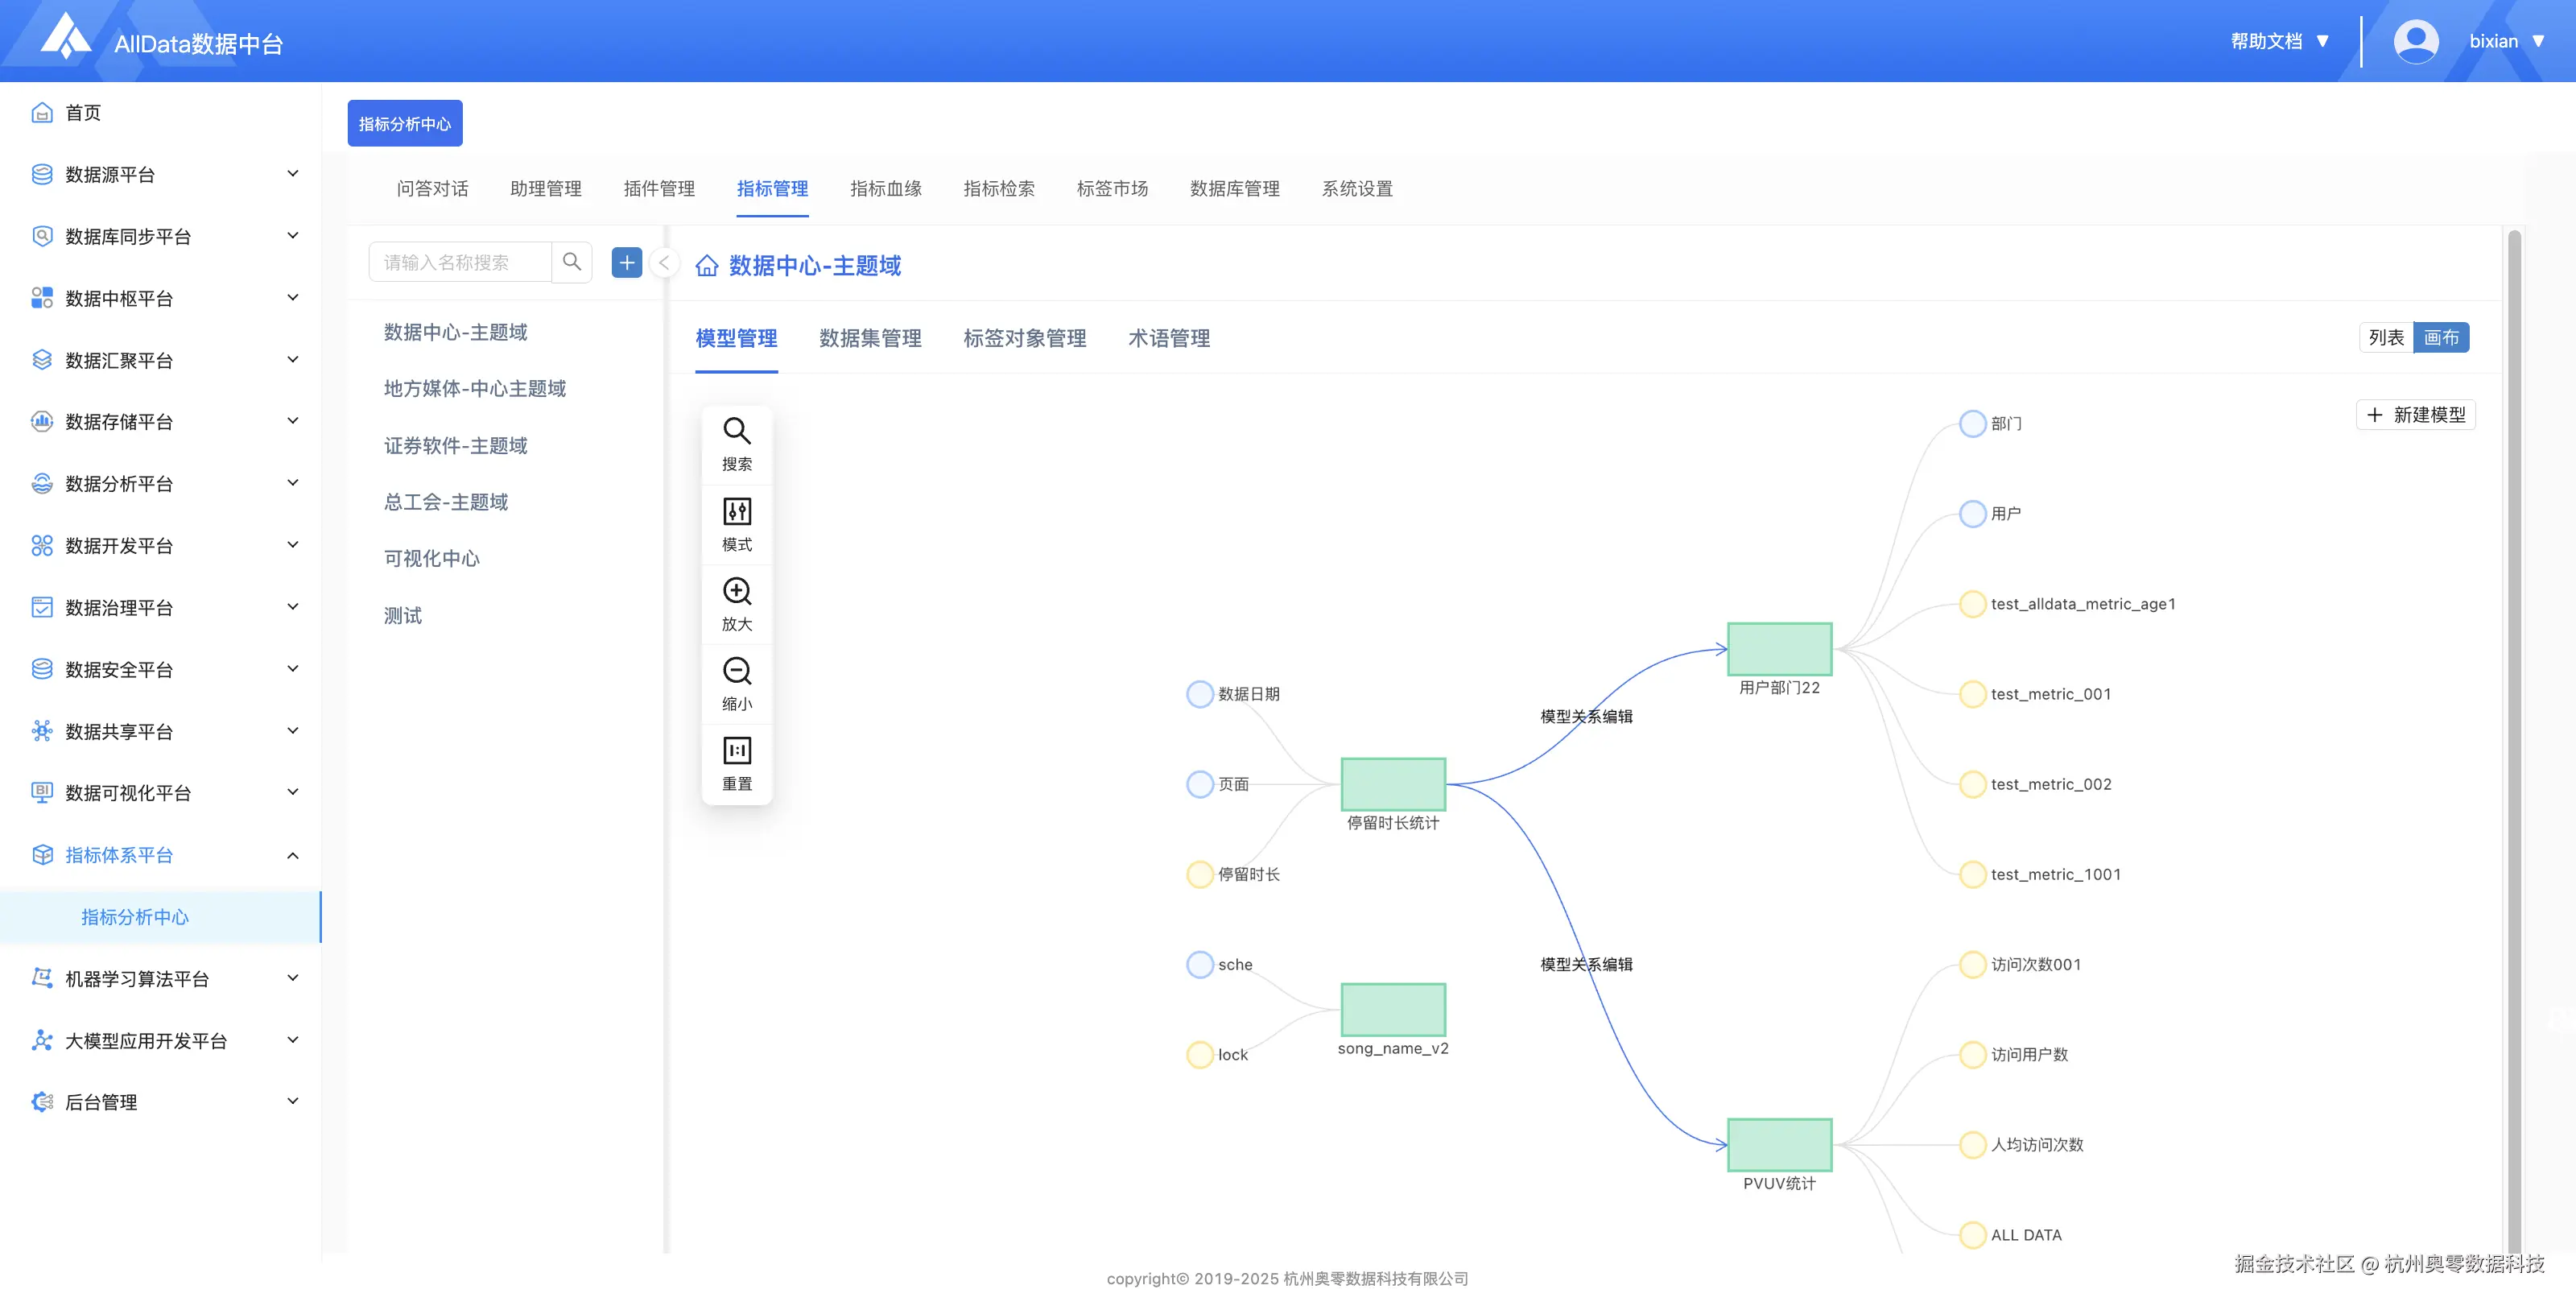The height and width of the screenshot is (1306, 2576).
Task: Open the canvas mode settings icon
Action: (737, 512)
